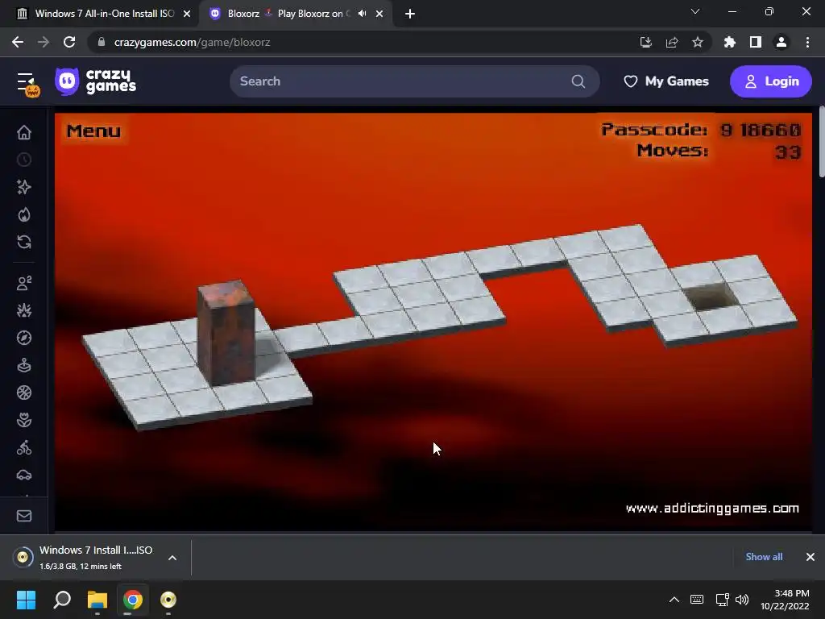Screen dimensions: 825x619
Task: Open Basketball category icon
Action: 24,393
